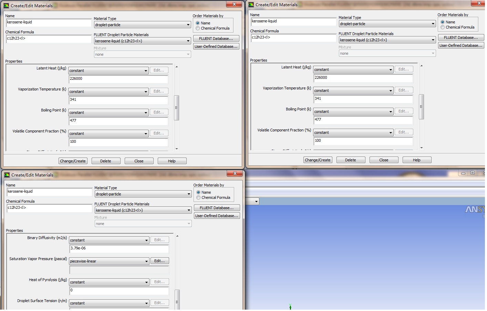Click the properties scrollbar thumb in the top-left dialog
This screenshot has width=487, height=311.
(176, 108)
